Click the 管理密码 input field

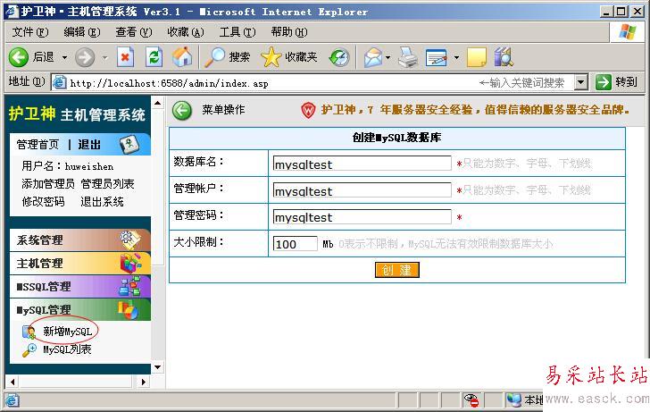pyautogui.click(x=362, y=216)
